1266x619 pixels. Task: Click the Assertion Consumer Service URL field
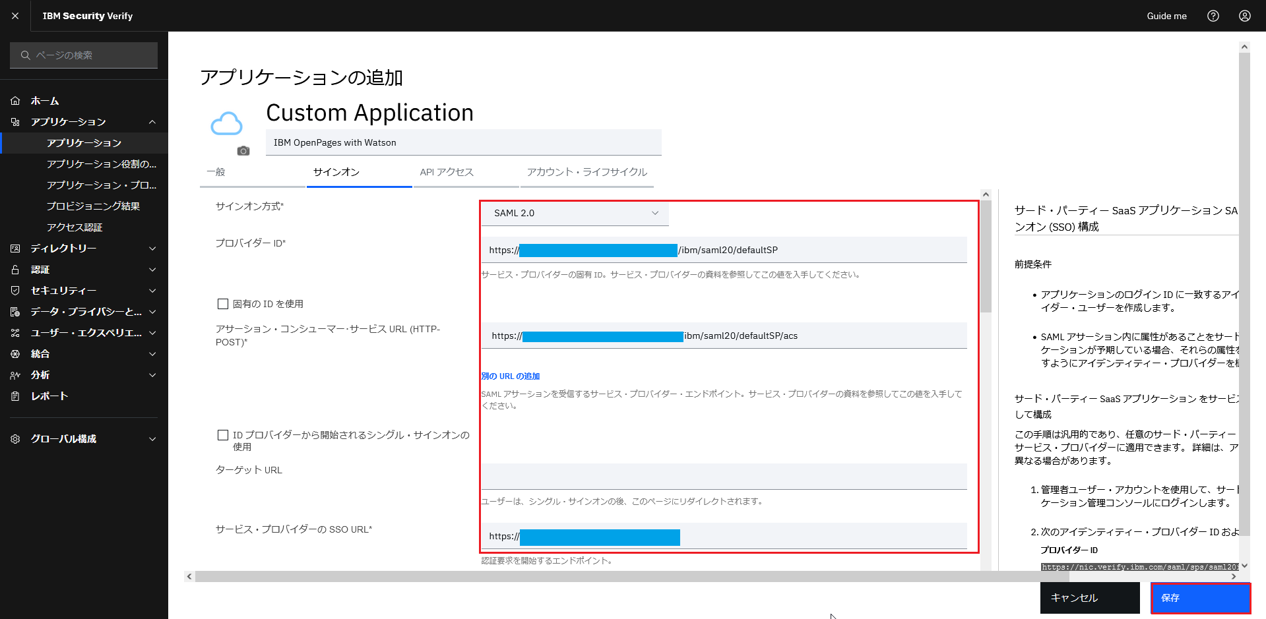pyautogui.click(x=724, y=336)
